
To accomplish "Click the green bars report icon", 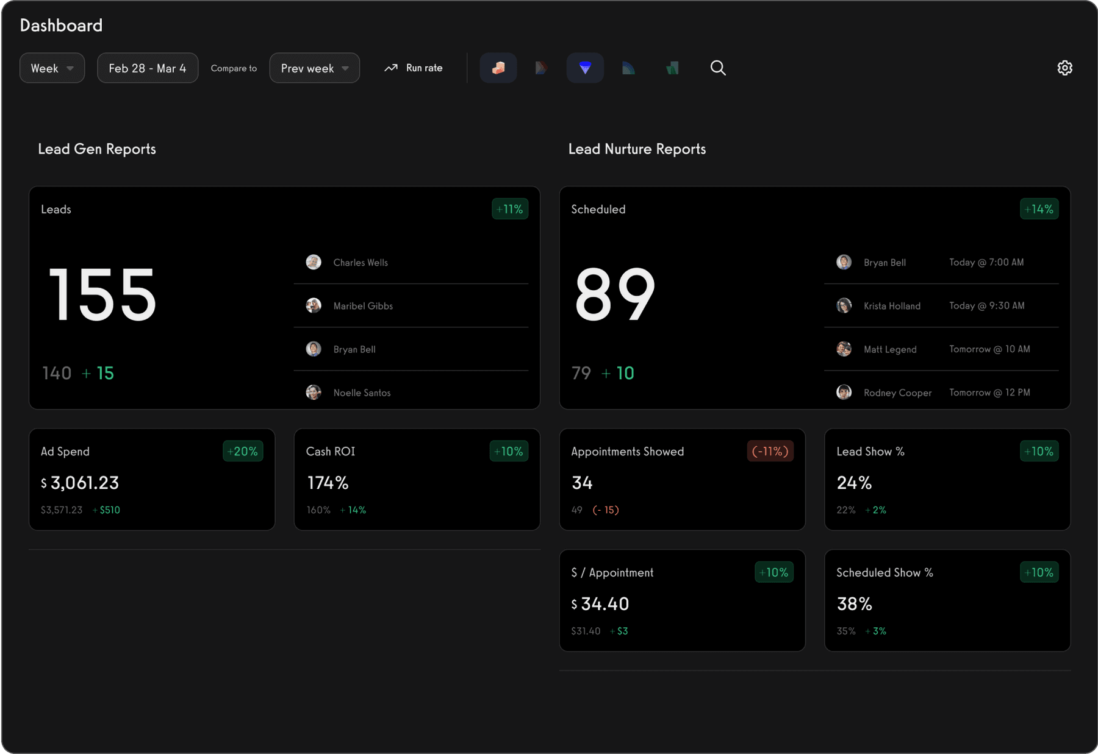I will [x=672, y=68].
